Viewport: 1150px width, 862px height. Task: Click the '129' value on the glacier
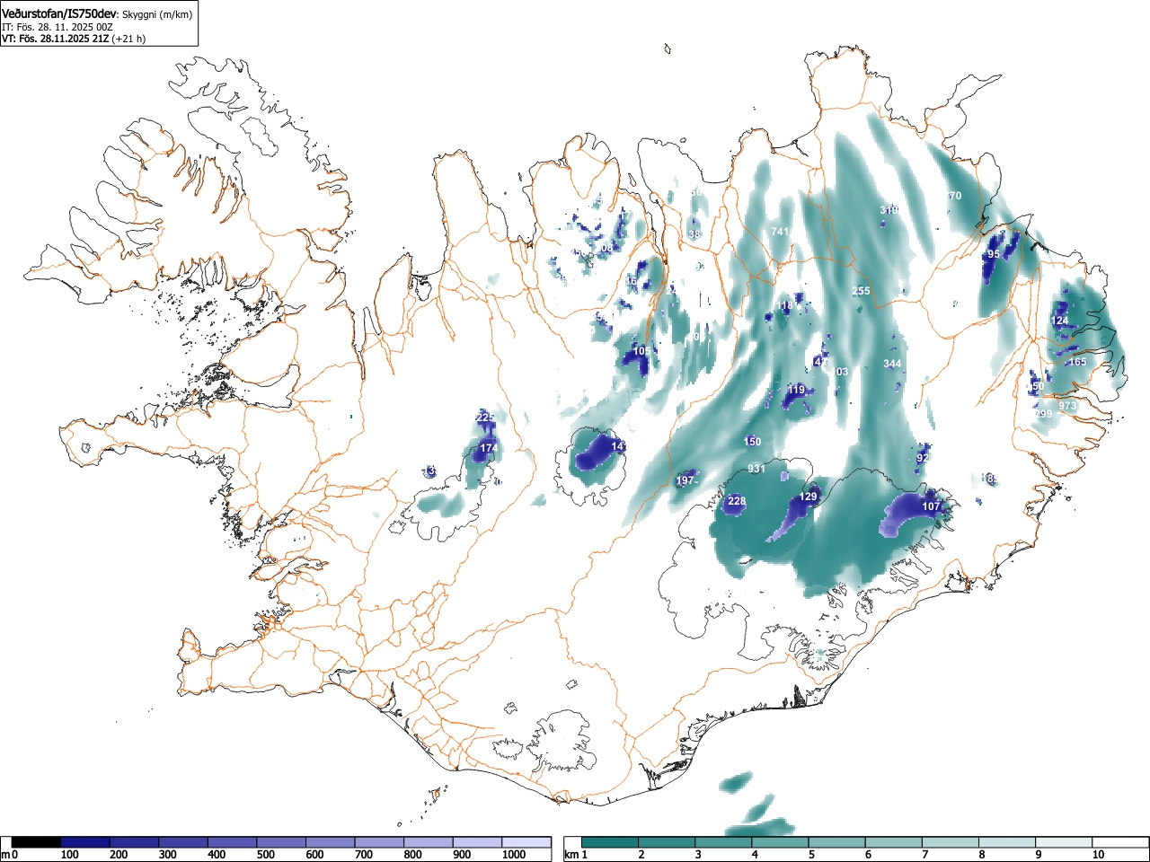[809, 497]
